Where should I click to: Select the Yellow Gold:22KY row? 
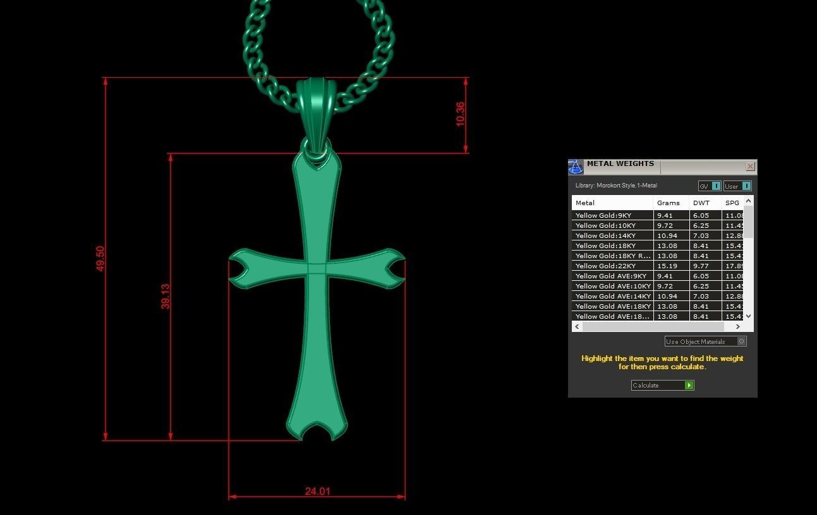click(657, 266)
